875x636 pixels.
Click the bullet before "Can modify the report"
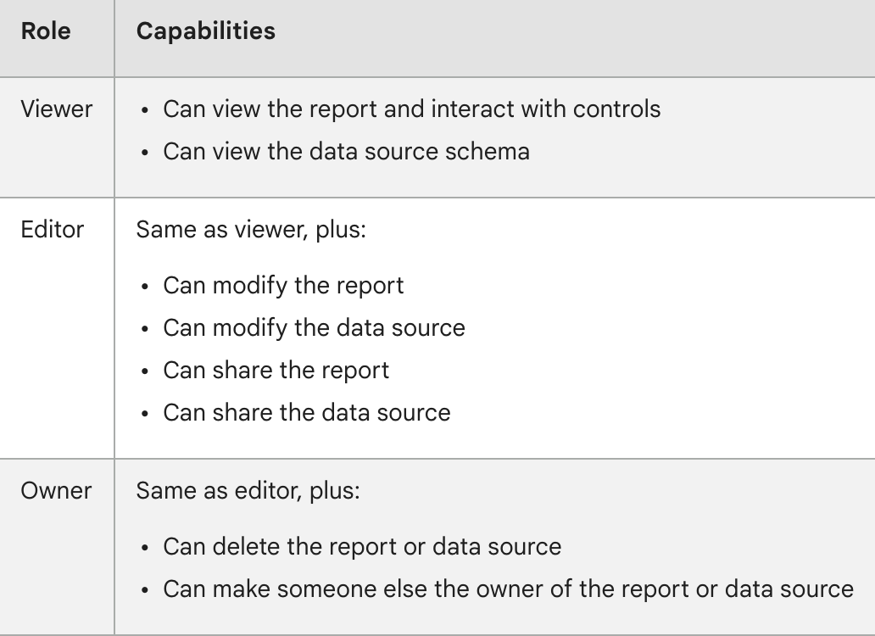[147, 286]
